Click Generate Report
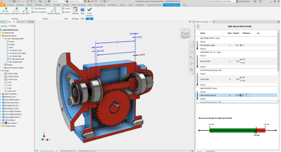The width and height of the screenshot is (281, 152). (x=54, y=11)
